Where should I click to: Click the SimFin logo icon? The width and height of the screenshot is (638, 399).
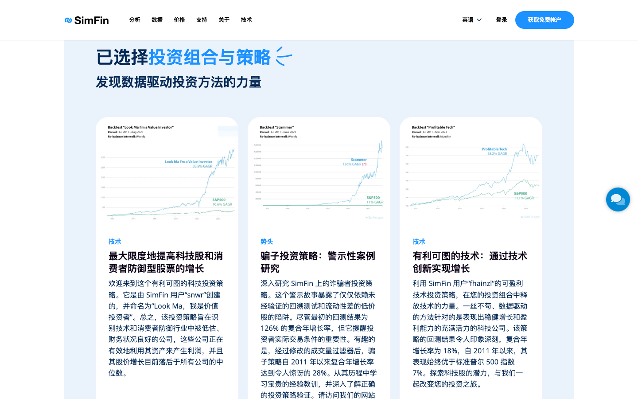[68, 20]
